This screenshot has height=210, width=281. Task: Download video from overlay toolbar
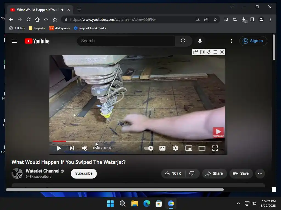(x=209, y=52)
